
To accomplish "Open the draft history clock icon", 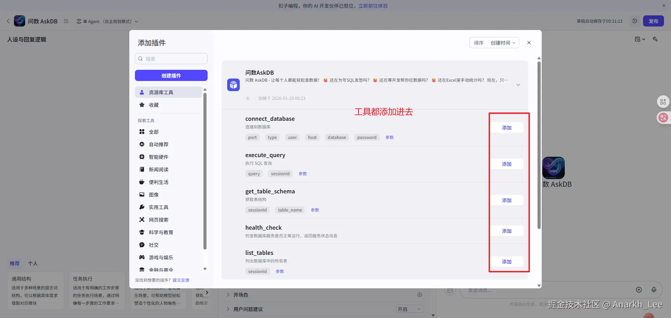I will (x=635, y=21).
